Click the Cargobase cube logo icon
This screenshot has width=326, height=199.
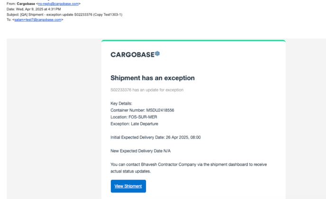(x=157, y=54)
